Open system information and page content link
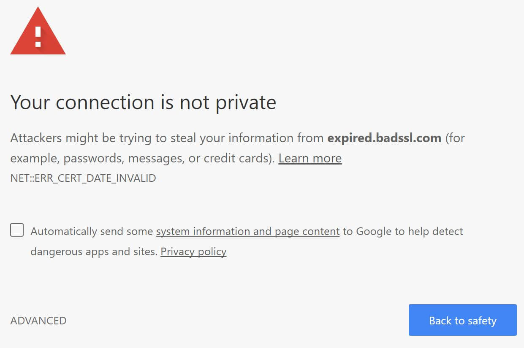Image resolution: width=524 pixels, height=348 pixels. (x=248, y=231)
